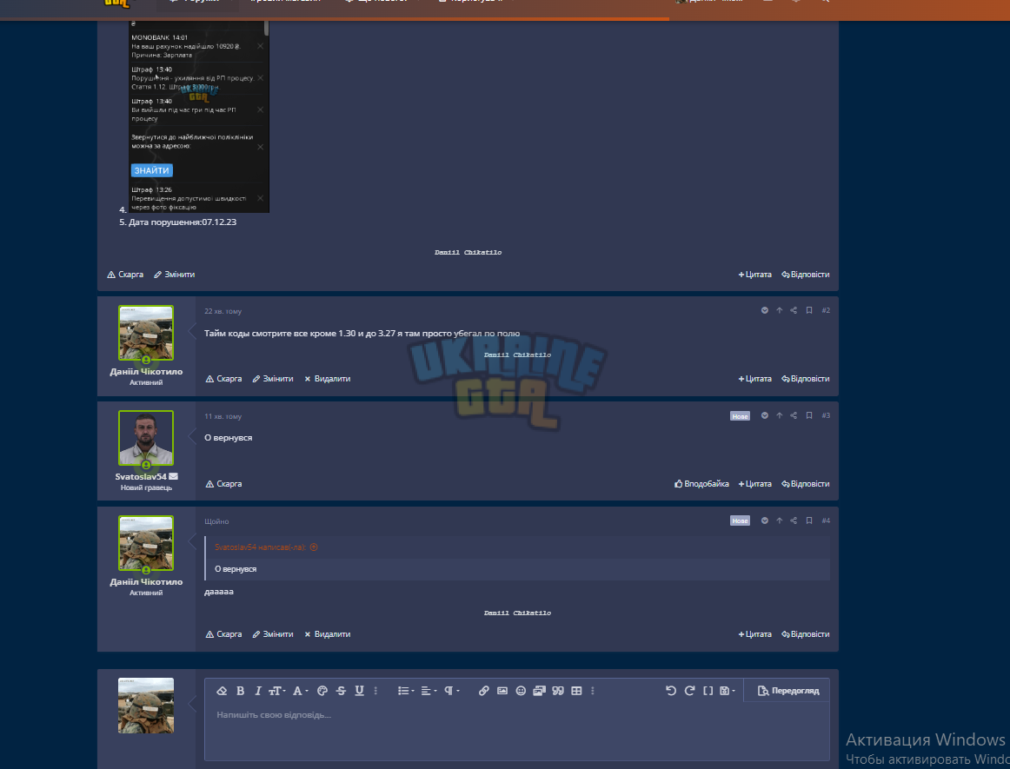
Task: Click Скарга on the first post
Action: (x=125, y=275)
